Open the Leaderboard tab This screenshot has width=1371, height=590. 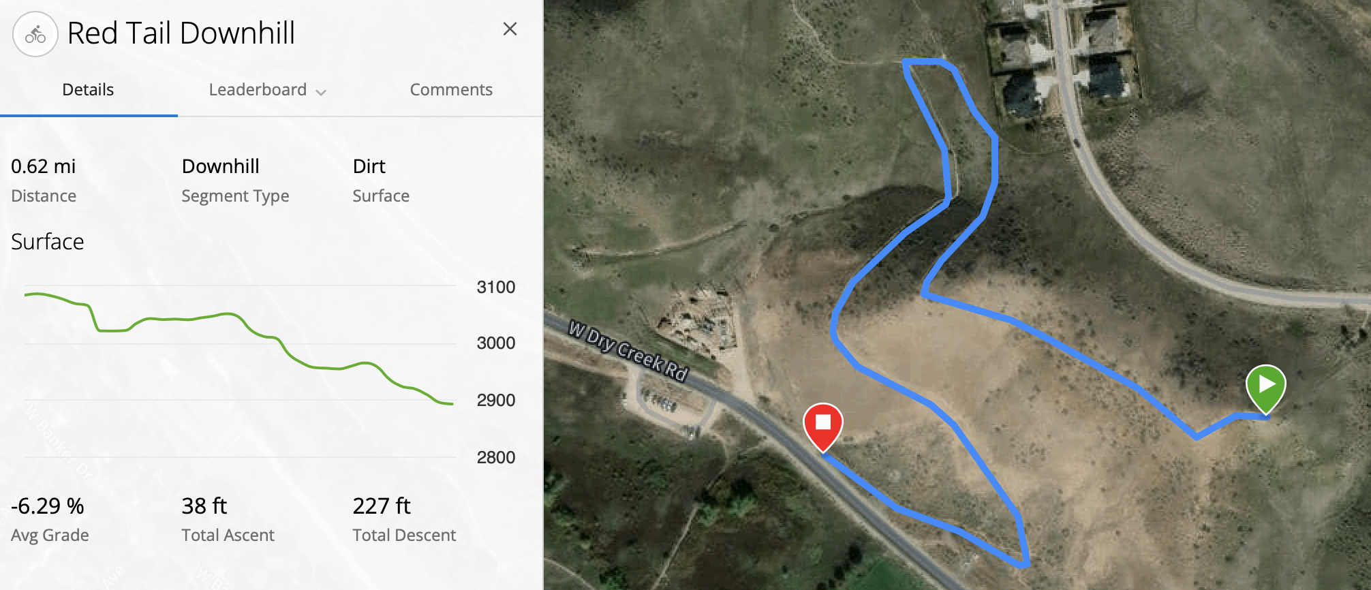pos(258,90)
